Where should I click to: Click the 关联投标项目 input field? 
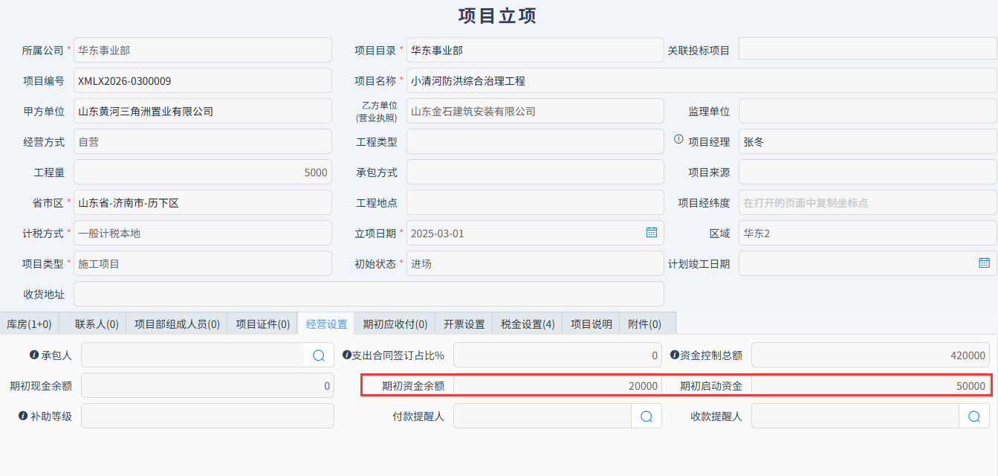click(868, 50)
